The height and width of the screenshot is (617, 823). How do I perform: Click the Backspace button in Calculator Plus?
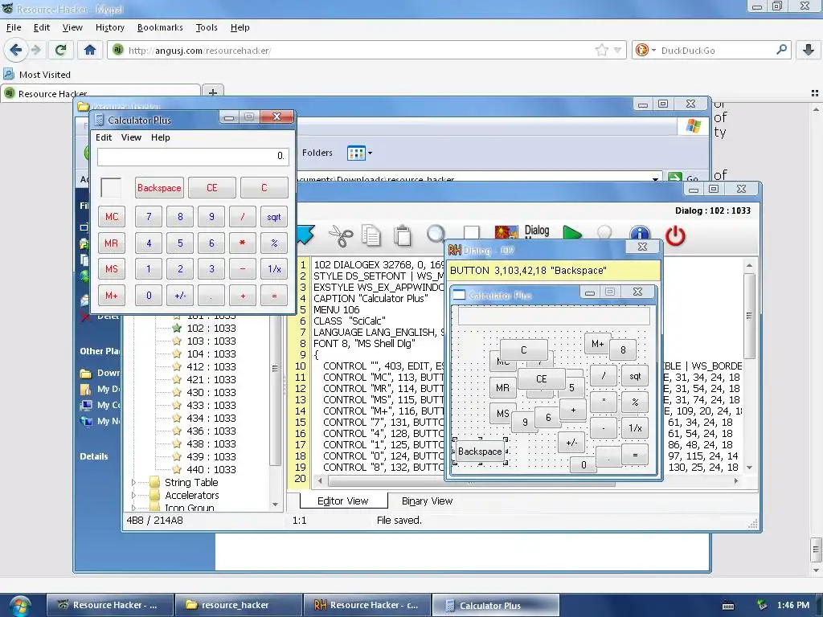[x=159, y=188]
